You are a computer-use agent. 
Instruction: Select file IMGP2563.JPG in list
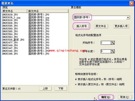[x=10, y=37]
